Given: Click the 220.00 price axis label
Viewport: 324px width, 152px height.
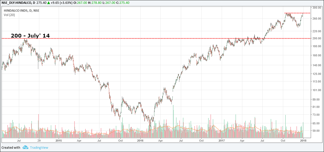Looking at the screenshot, I should [x=317, y=31].
